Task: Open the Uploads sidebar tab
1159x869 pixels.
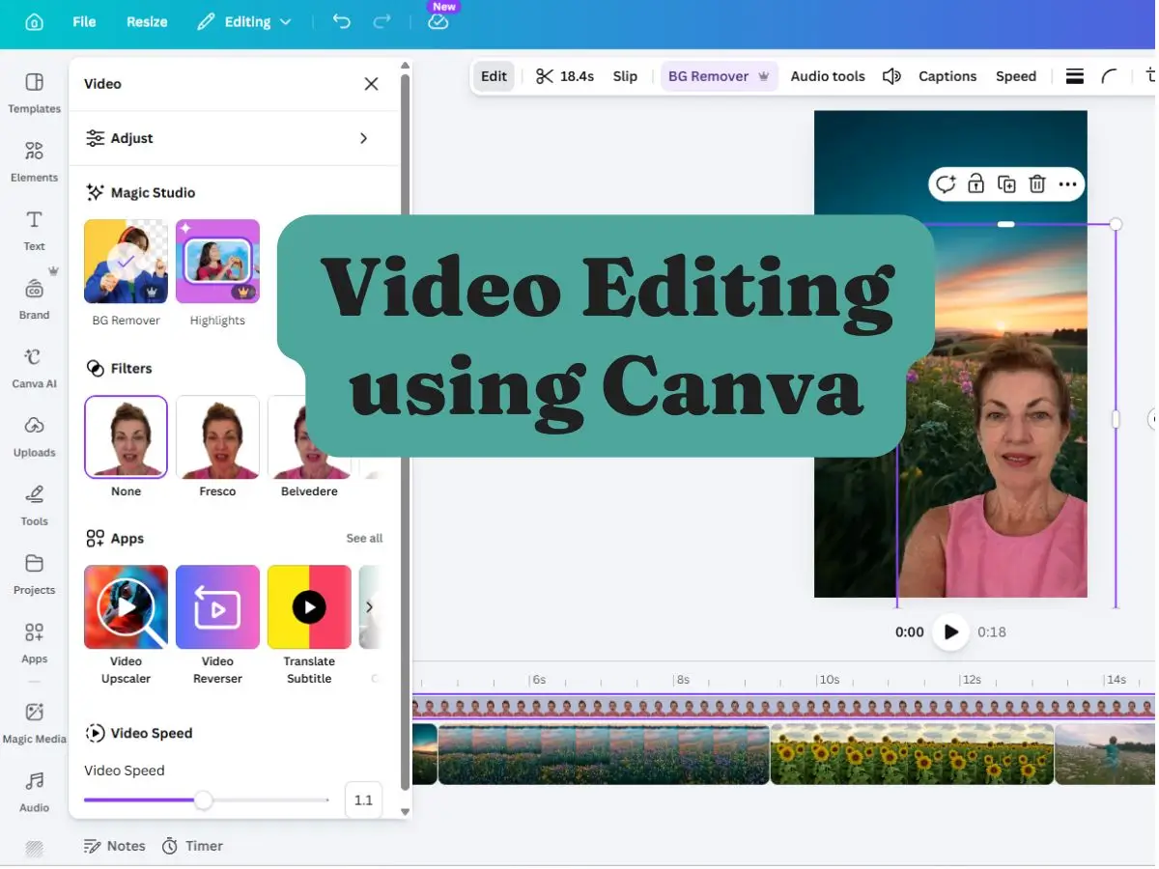Action: (x=35, y=436)
